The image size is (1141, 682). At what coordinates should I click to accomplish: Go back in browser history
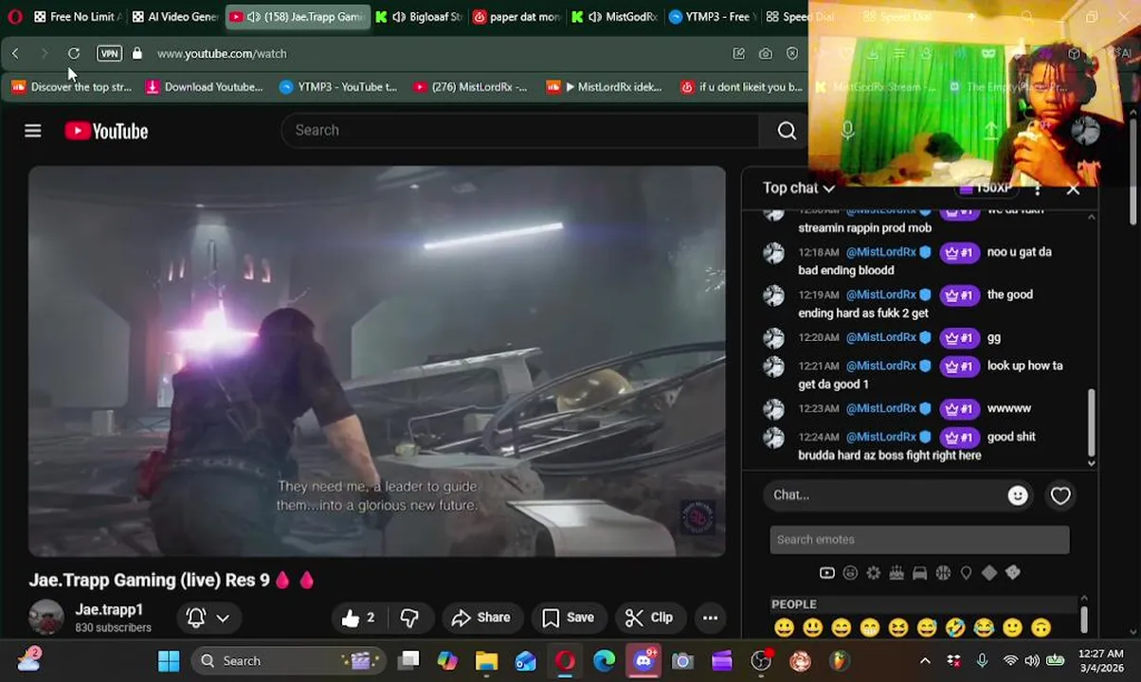15,54
